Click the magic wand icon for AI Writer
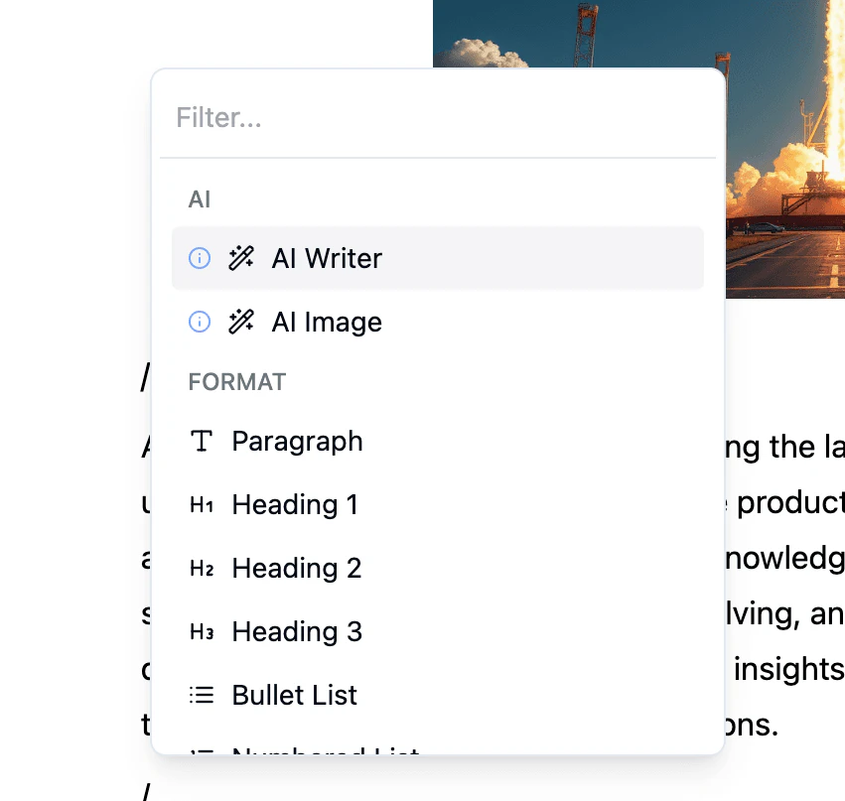The image size is (845, 801). pyautogui.click(x=241, y=259)
